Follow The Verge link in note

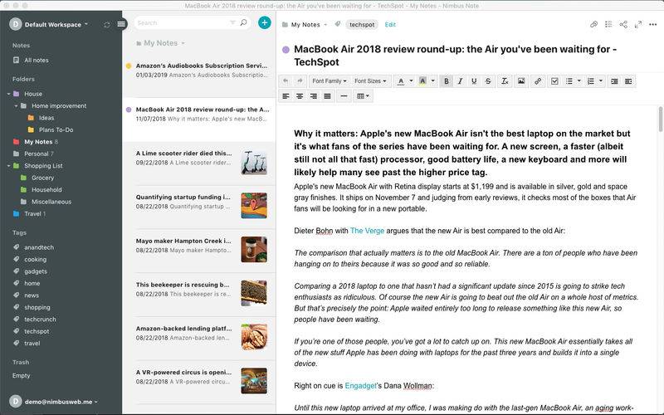[367, 231]
